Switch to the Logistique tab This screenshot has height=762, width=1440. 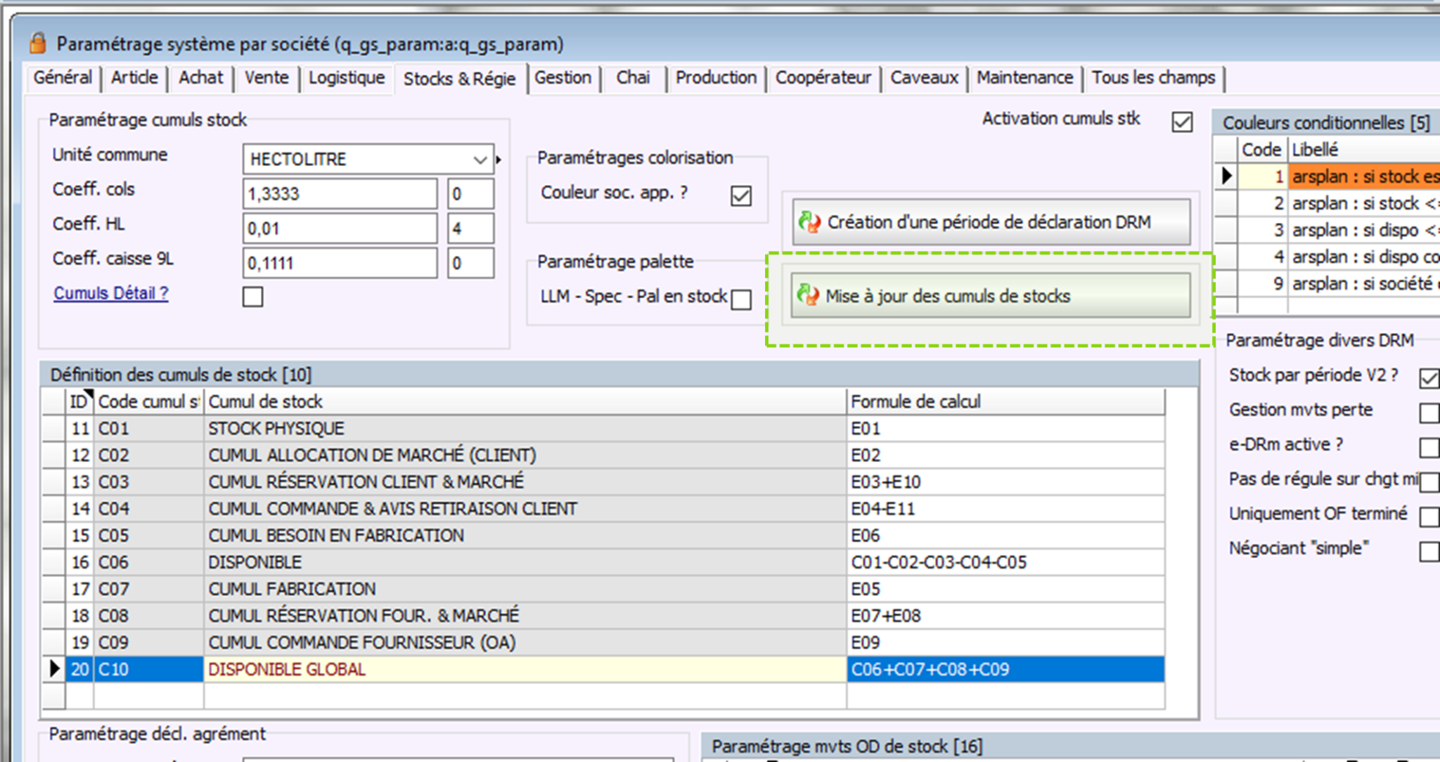tap(346, 78)
